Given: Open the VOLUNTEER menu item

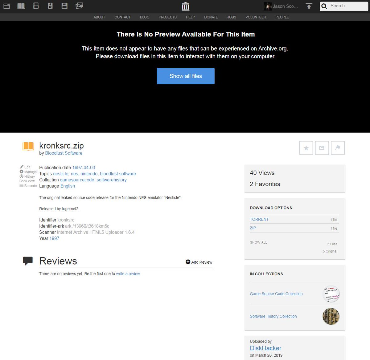Looking at the screenshot, I should (256, 17).
